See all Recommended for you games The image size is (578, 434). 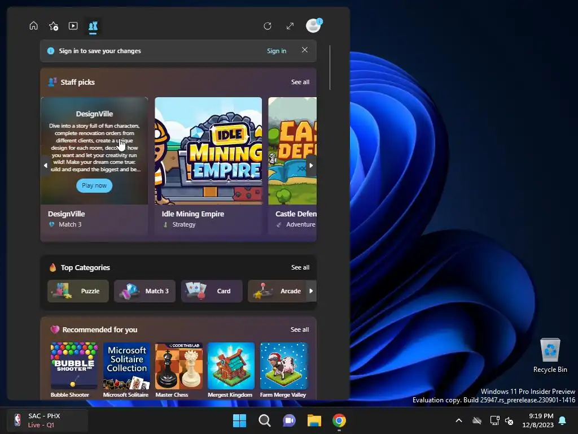tap(300, 329)
